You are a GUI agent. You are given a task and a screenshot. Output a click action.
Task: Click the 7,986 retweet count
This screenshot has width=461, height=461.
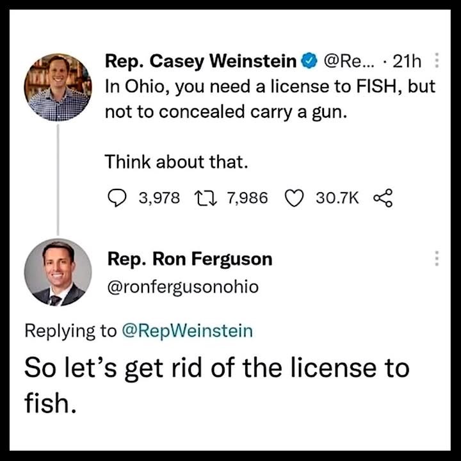click(247, 198)
